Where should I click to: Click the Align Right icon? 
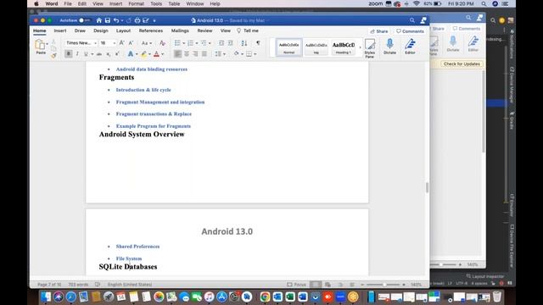tap(195, 54)
